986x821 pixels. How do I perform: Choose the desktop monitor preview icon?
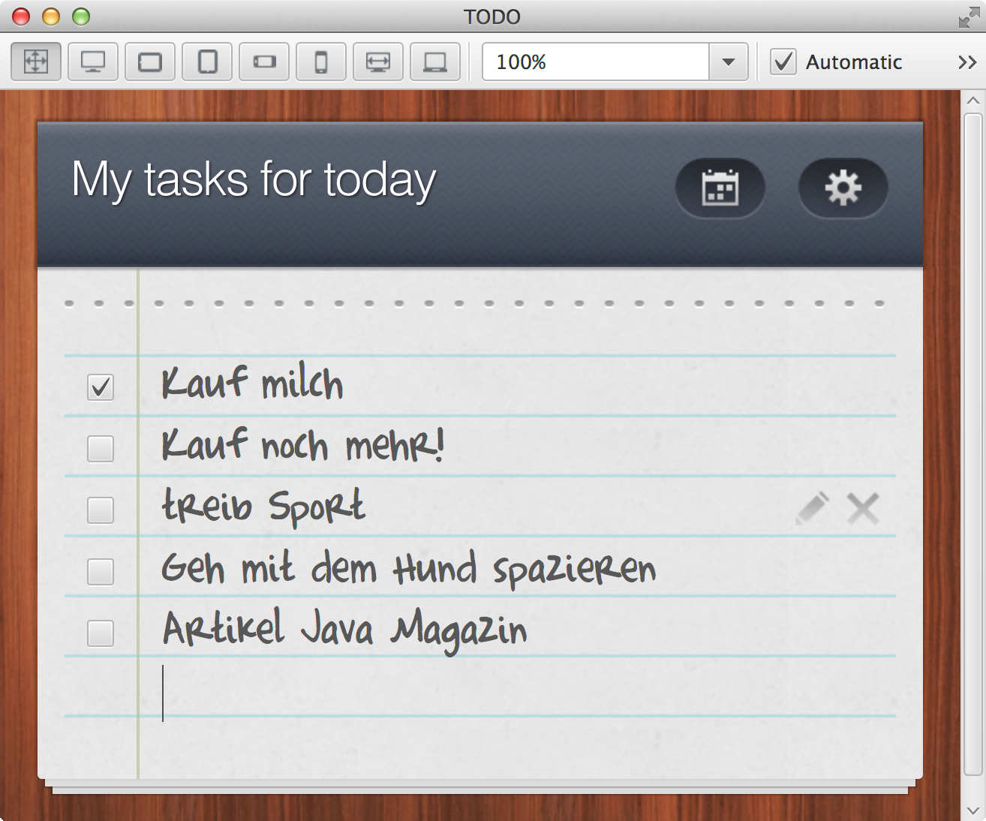point(93,62)
